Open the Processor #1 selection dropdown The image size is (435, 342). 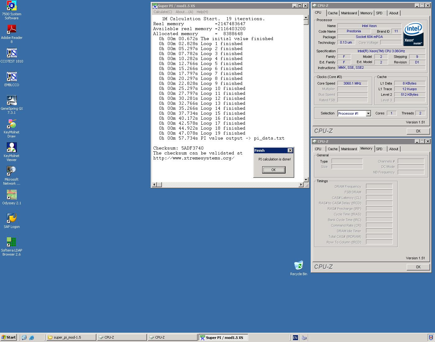coord(369,113)
